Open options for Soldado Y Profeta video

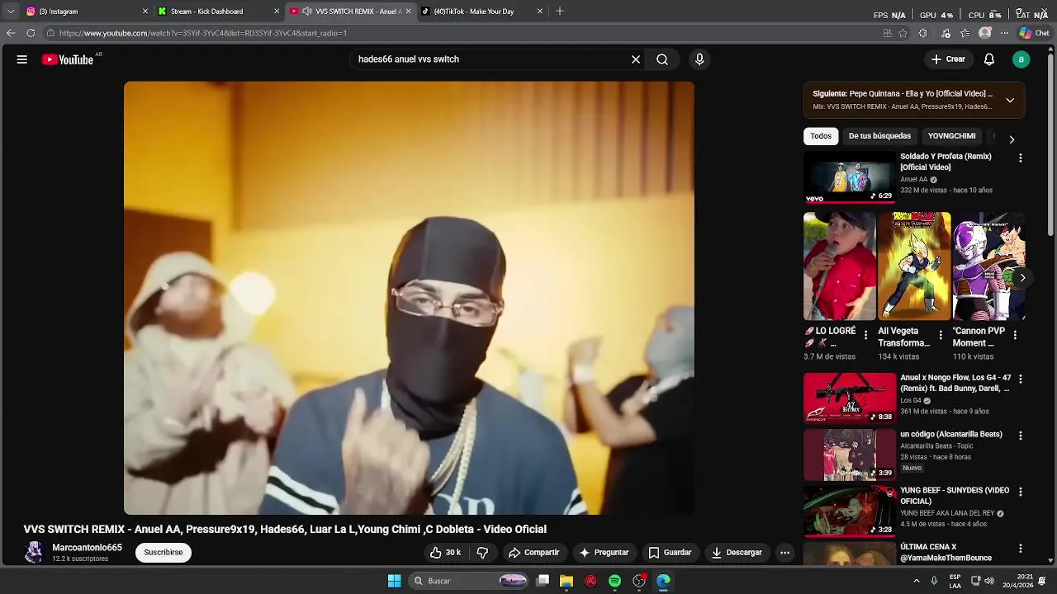pos(1021,158)
